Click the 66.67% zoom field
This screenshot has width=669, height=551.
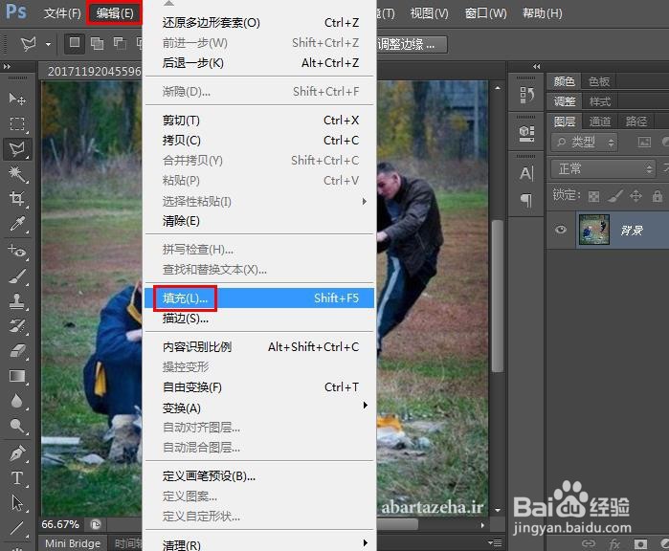(60, 524)
